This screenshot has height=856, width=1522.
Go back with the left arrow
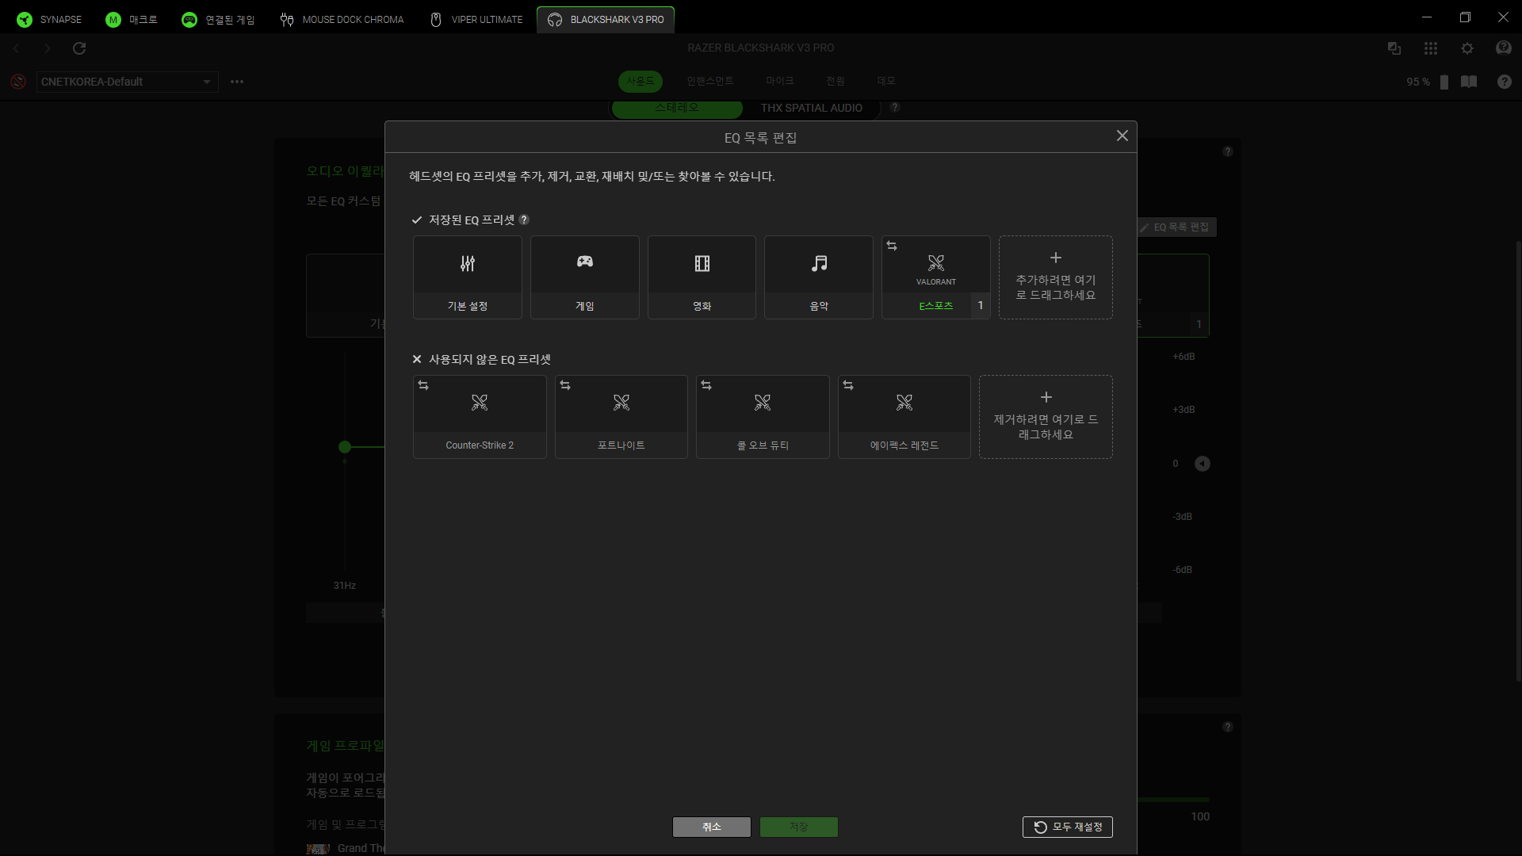(17, 48)
